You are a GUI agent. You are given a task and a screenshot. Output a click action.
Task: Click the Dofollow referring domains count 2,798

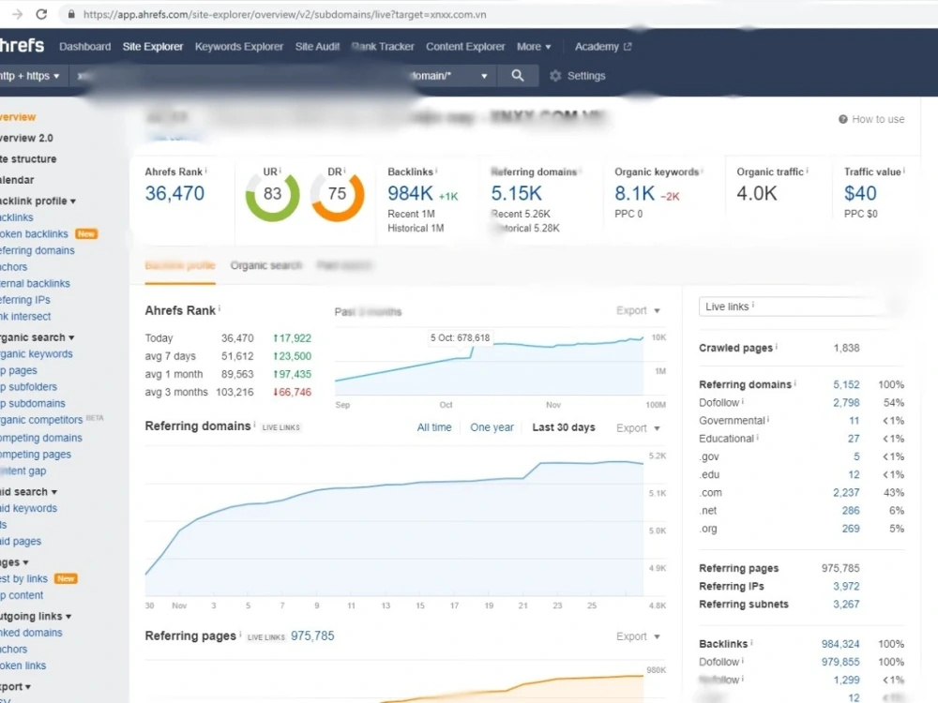[846, 403]
